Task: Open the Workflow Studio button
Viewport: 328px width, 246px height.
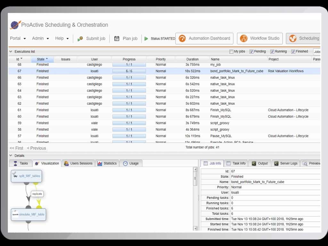Action: 260,38
